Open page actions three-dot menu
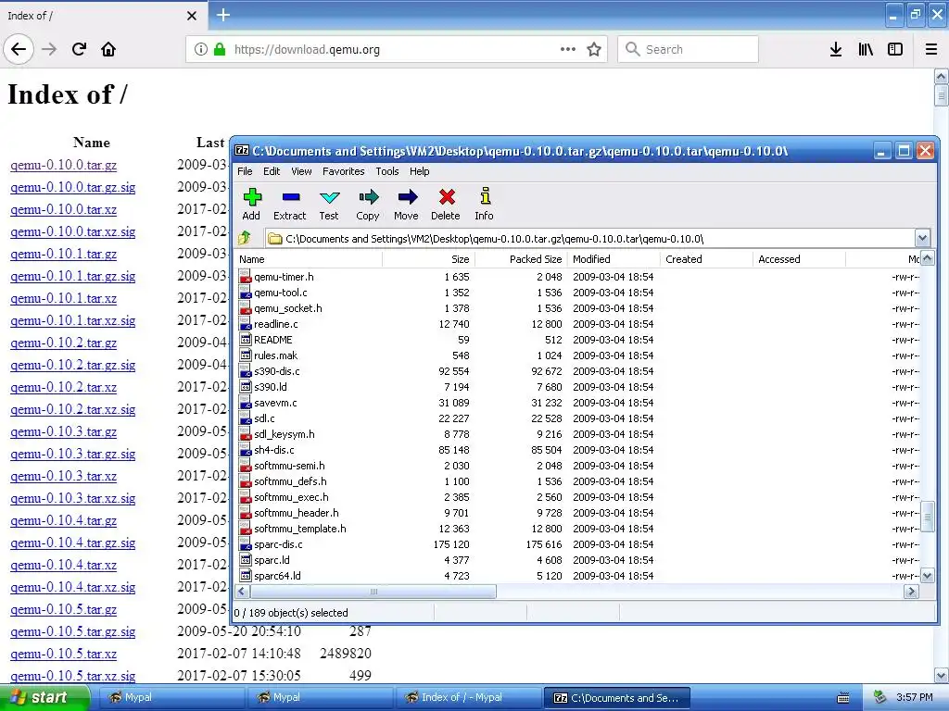Image resolution: width=949 pixels, height=711 pixels. [x=568, y=50]
